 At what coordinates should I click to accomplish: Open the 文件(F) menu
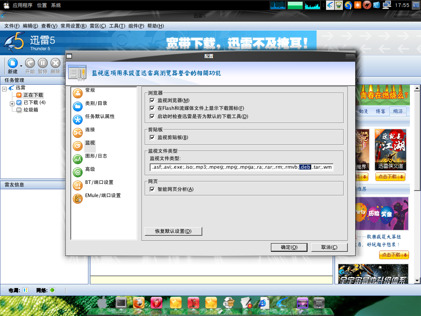[12, 26]
